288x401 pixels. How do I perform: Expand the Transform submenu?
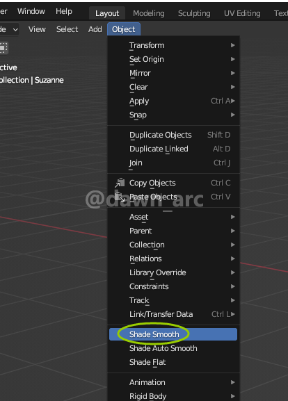173,45
